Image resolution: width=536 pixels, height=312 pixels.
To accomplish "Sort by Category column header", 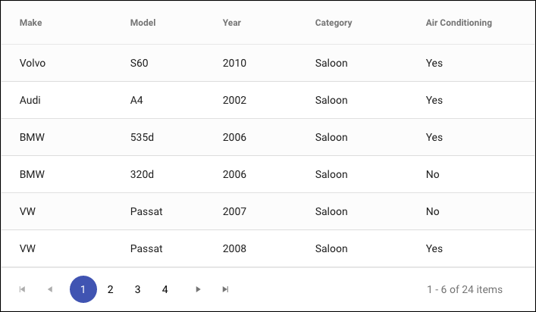I will tap(334, 23).
